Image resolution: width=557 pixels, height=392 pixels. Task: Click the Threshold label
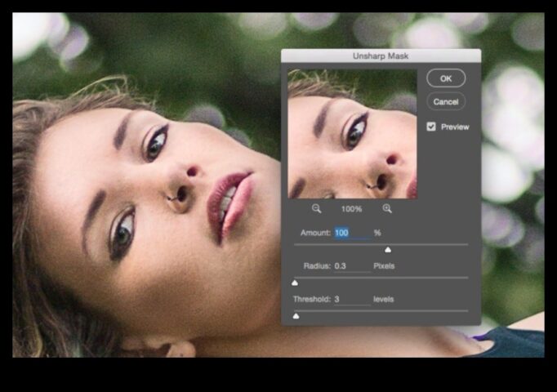[x=312, y=300]
